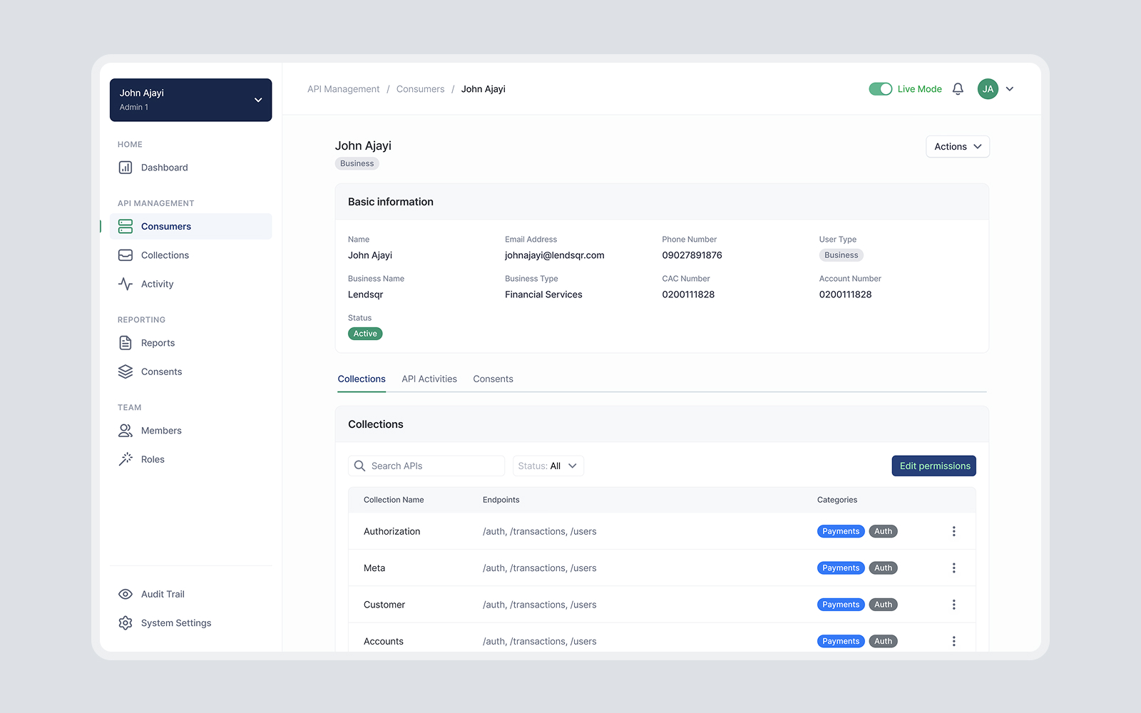Open the Actions dropdown
The height and width of the screenshot is (713, 1141).
957,146
